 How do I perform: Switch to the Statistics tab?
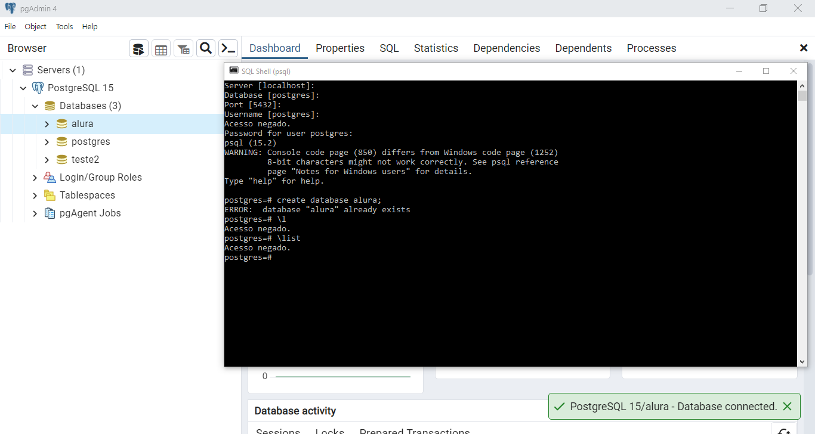click(x=436, y=48)
